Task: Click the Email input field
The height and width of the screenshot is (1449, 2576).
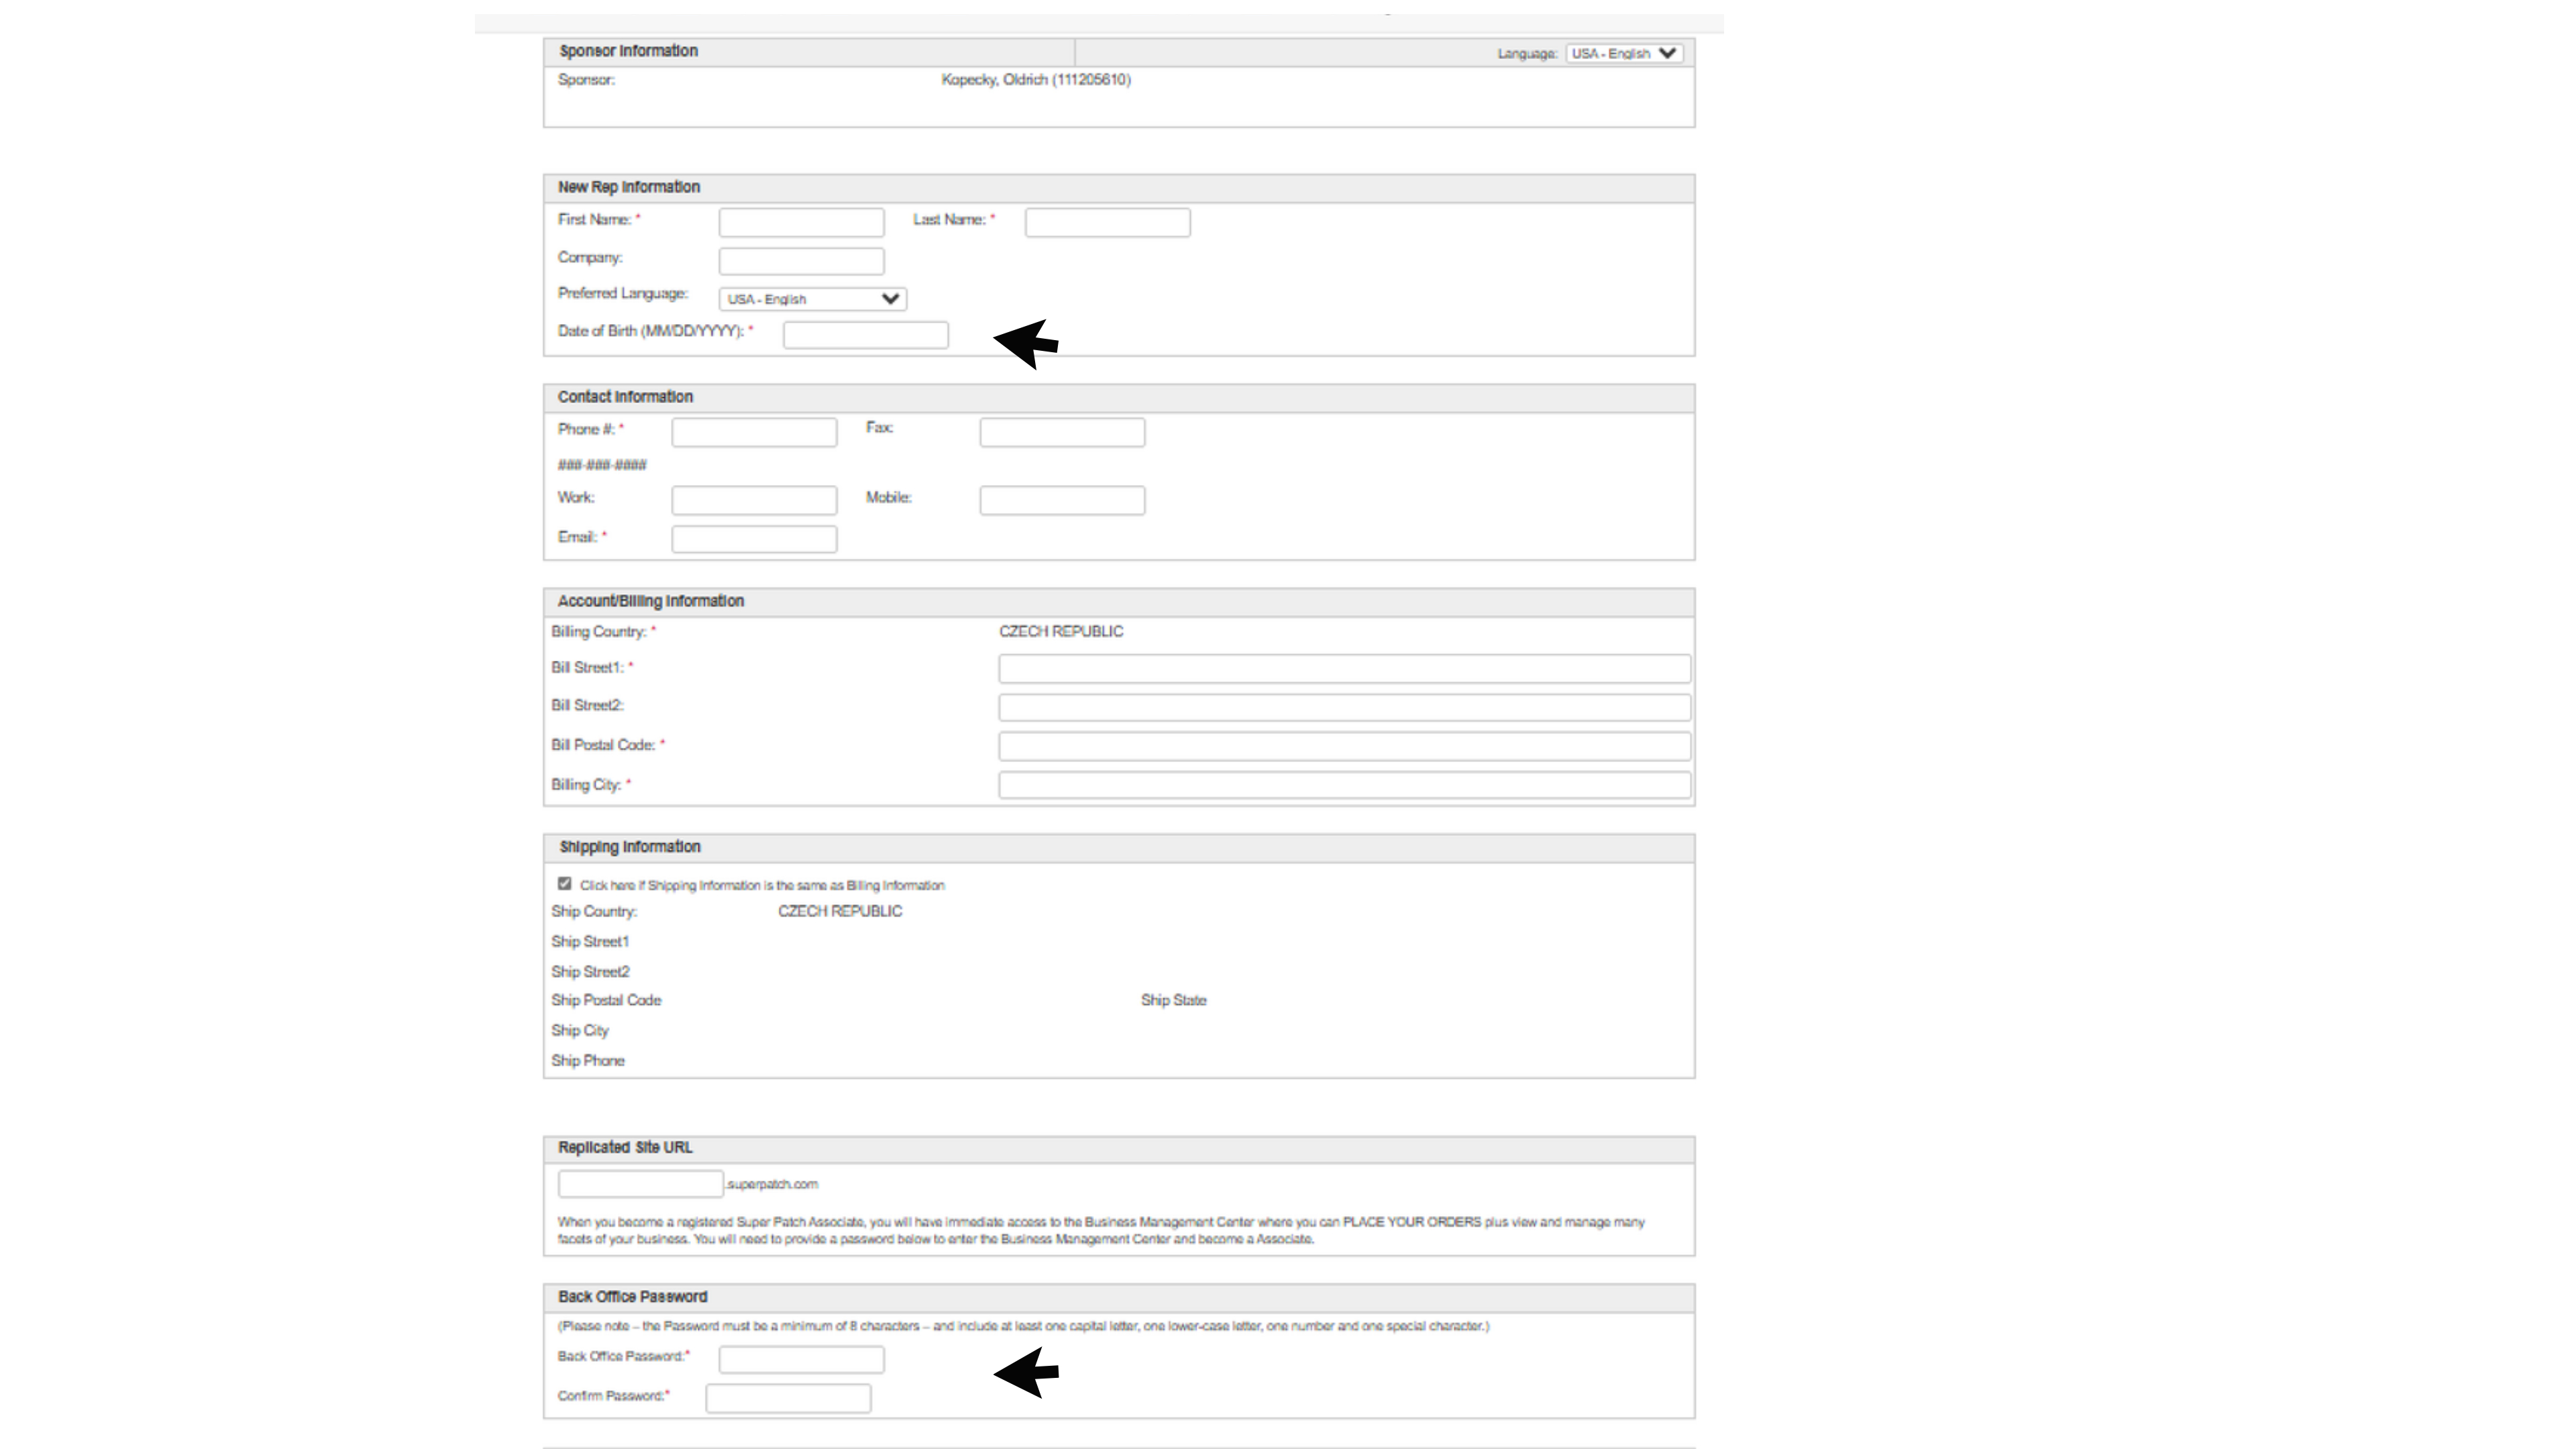Action: (x=754, y=540)
